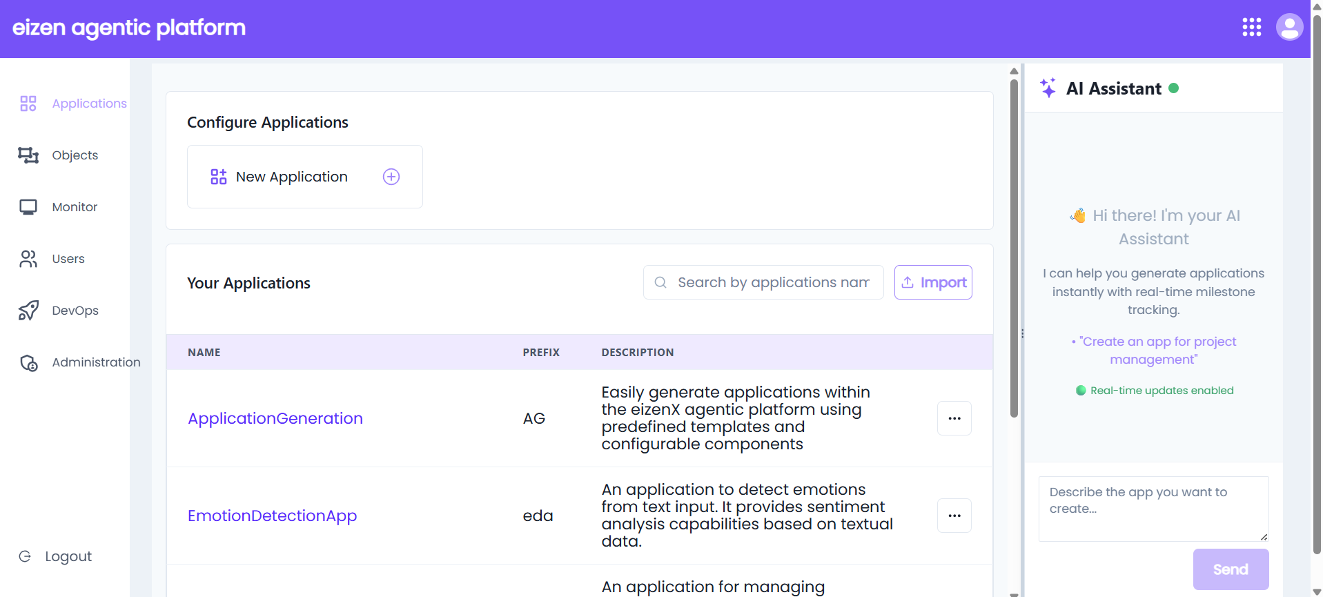The width and height of the screenshot is (1323, 597).
Task: Click the panel divider handle beside AI Assistant
Action: [1022, 333]
